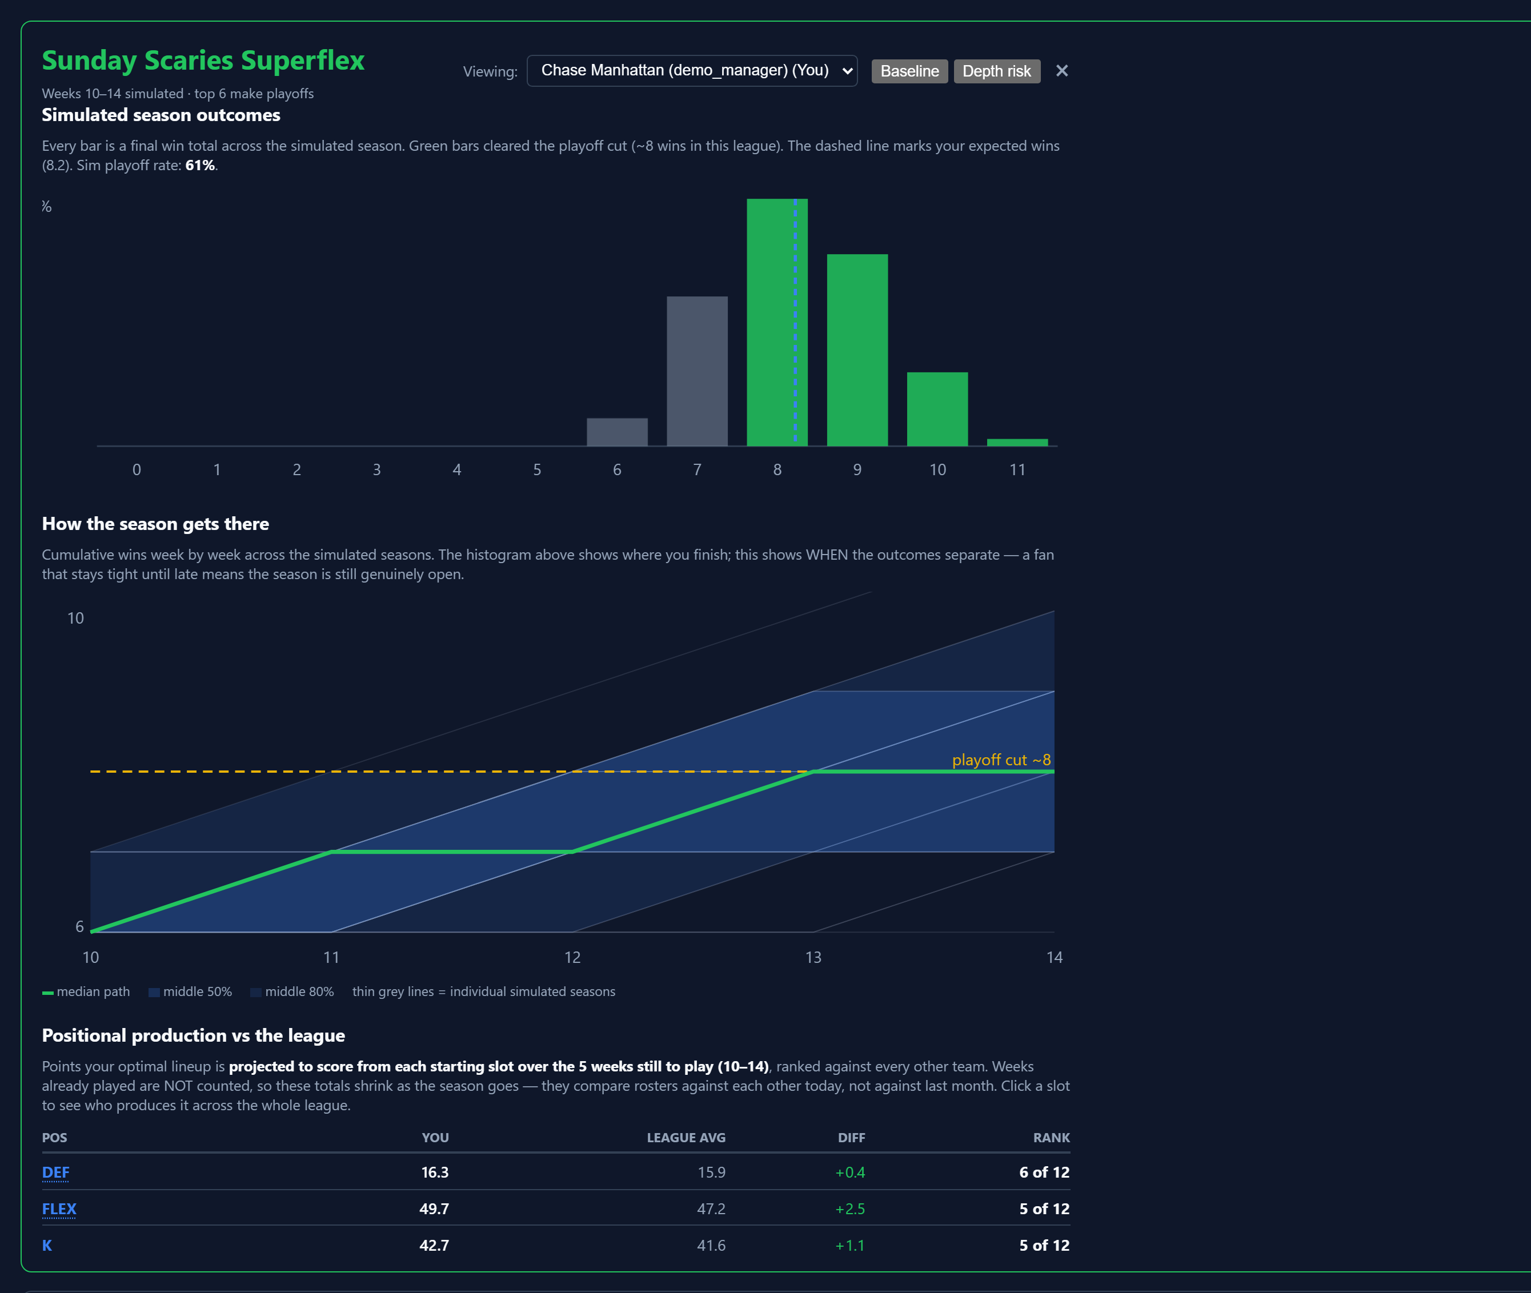Click the '42.7' YOU value
The image size is (1531, 1293).
pyautogui.click(x=434, y=1246)
